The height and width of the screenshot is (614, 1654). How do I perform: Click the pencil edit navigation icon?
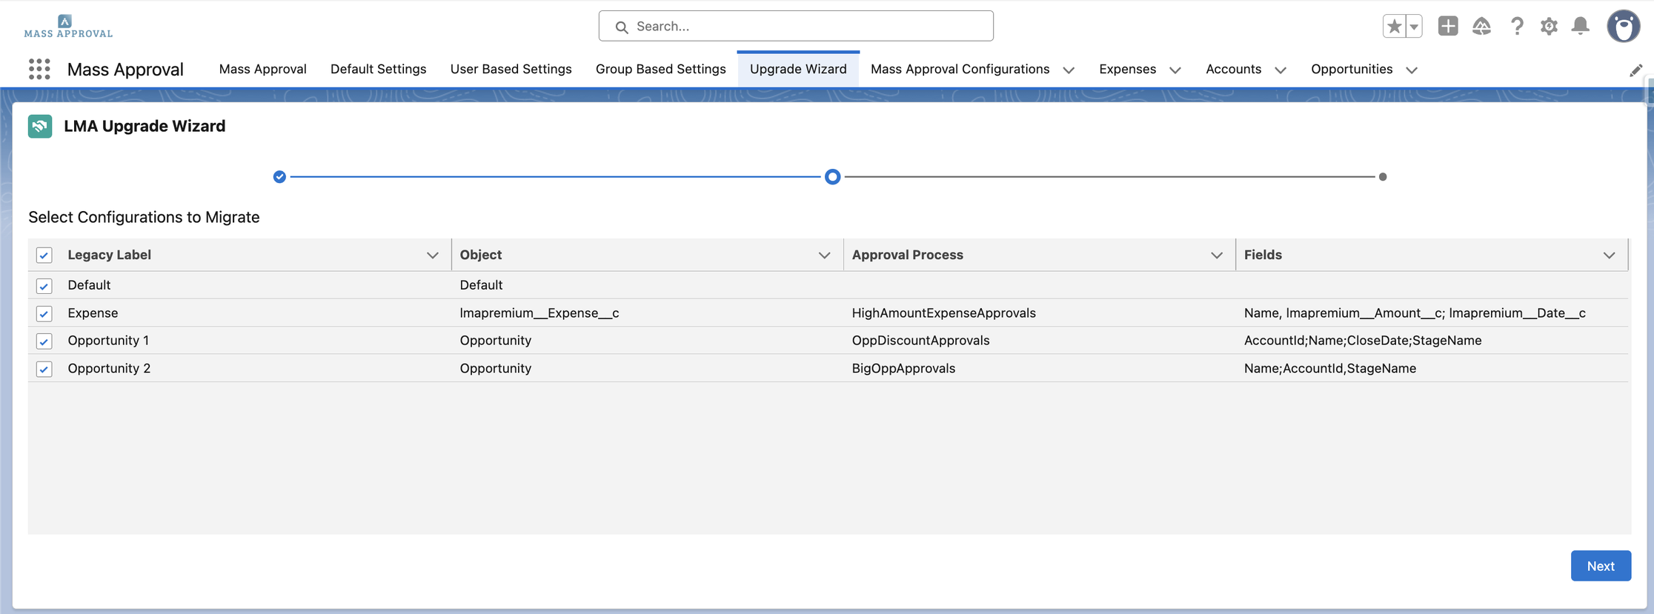point(1635,70)
